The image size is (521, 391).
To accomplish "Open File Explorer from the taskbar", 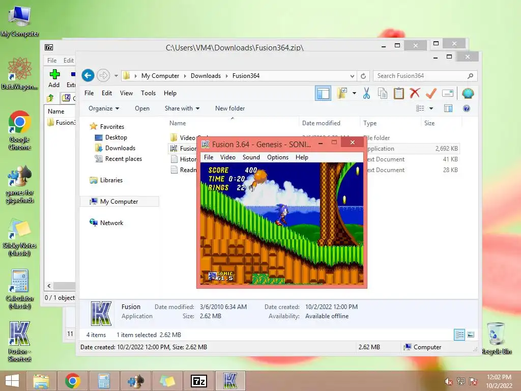I will (41, 381).
